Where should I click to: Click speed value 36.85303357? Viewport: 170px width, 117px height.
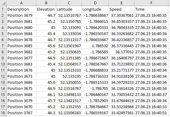122,21
